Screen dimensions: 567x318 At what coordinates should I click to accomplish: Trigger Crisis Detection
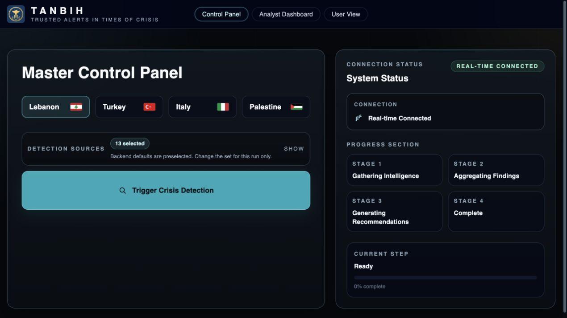click(166, 190)
